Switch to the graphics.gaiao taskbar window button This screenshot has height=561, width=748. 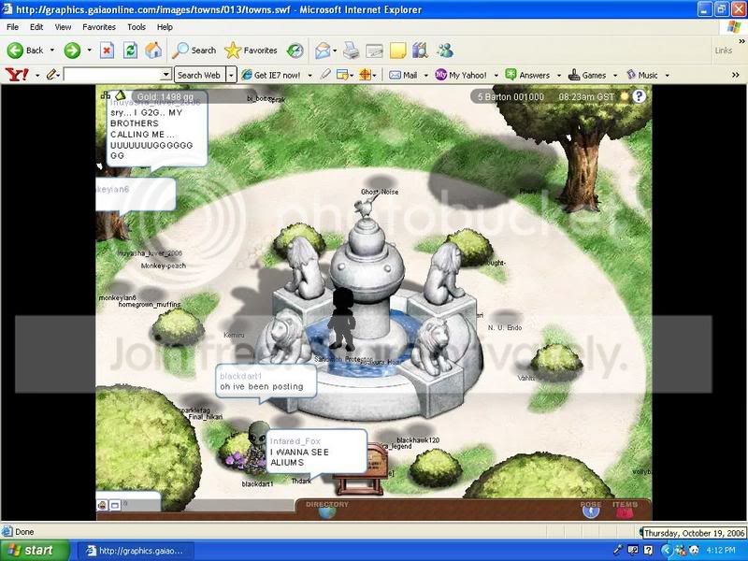coord(136,551)
